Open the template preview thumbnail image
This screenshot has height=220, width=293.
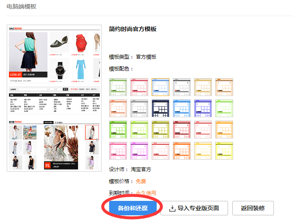point(54,98)
